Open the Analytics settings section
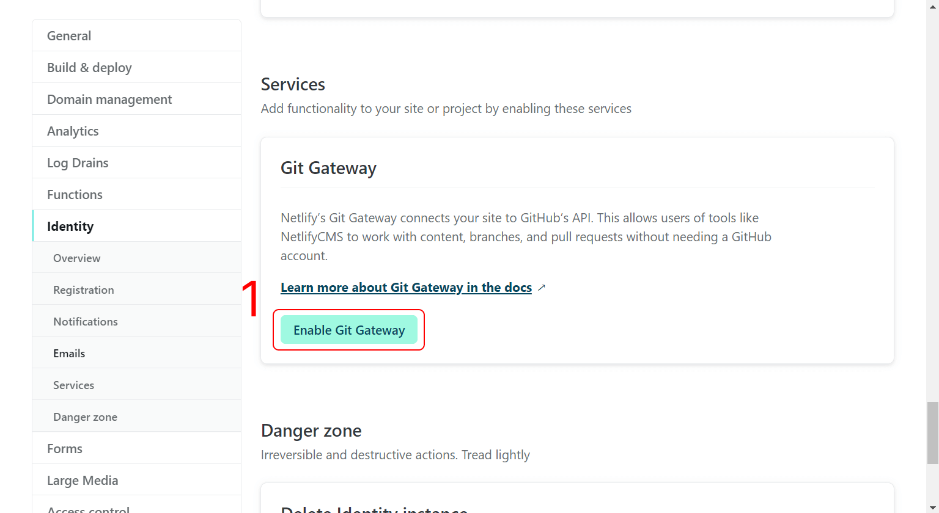 [x=73, y=131]
